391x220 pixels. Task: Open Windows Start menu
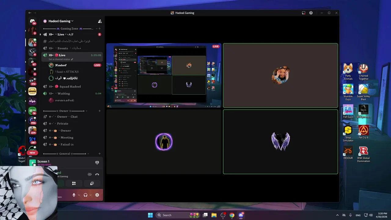point(150,215)
